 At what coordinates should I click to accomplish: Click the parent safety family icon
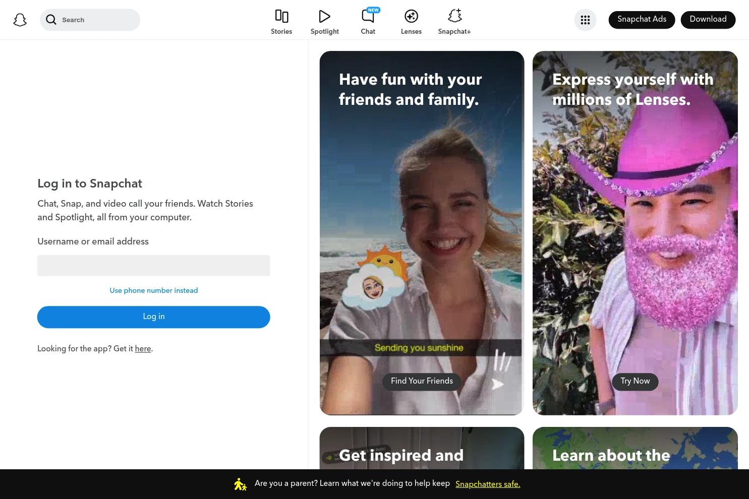click(240, 484)
